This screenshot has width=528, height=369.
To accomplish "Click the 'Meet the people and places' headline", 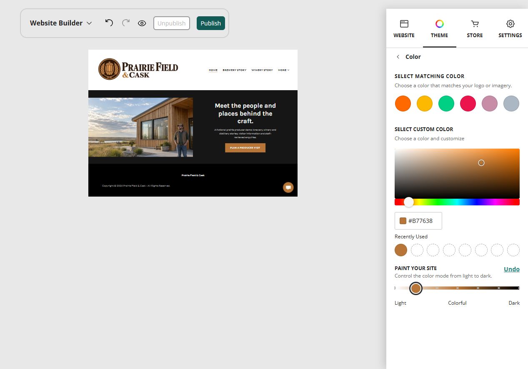I will [x=245, y=114].
